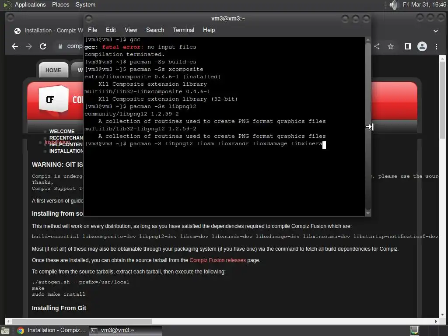Click the volume speaker icon in panel
This screenshot has width=448, height=336.
tap(393, 5)
